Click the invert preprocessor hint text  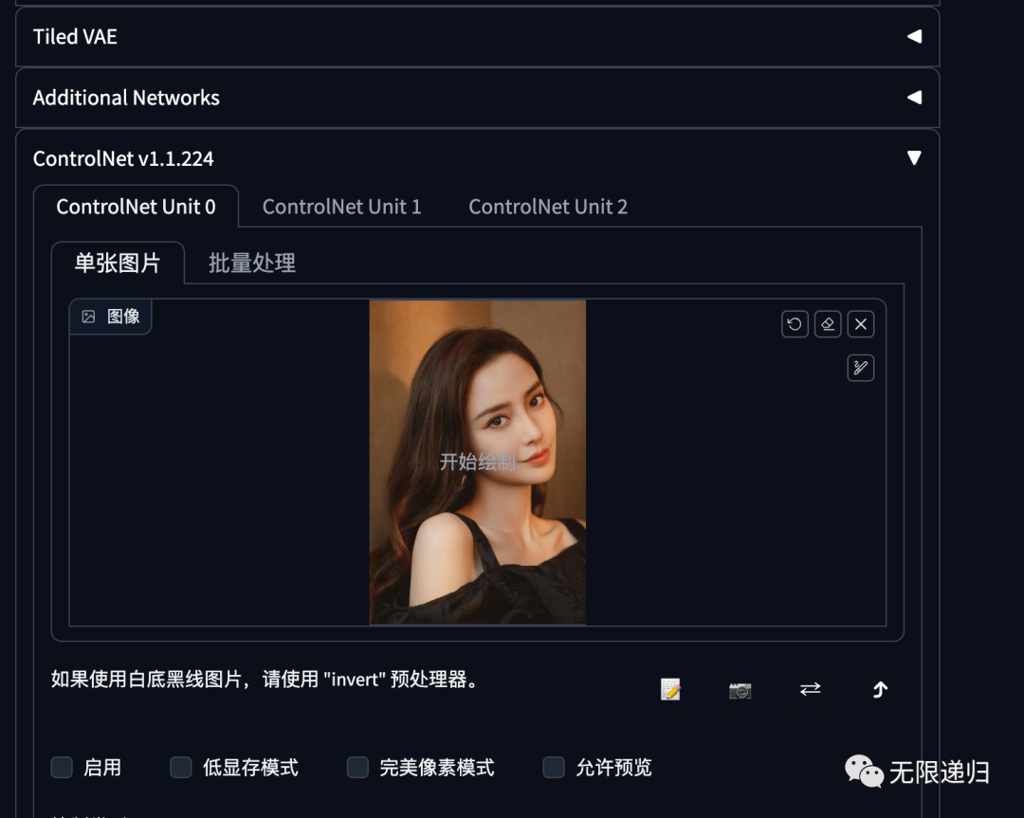[265, 680]
